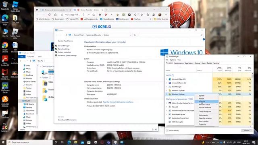Image resolution: width=258 pixels, height=145 pixels.
Task: Switch to App history tab
Action: (189, 63)
